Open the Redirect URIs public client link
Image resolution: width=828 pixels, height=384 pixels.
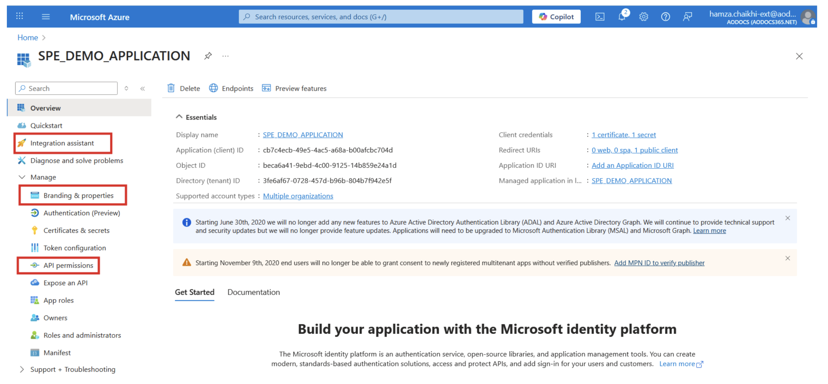pyautogui.click(x=634, y=150)
